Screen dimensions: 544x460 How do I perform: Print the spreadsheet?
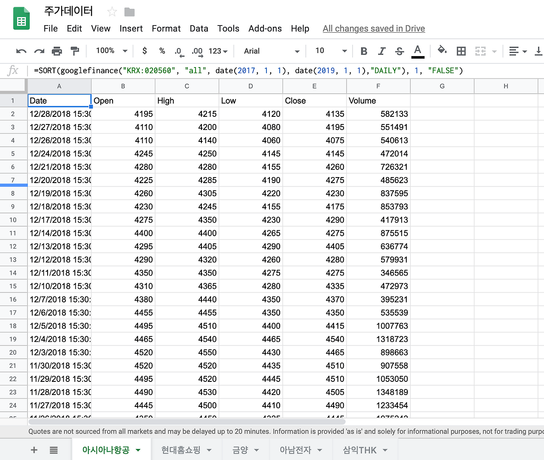click(x=57, y=51)
